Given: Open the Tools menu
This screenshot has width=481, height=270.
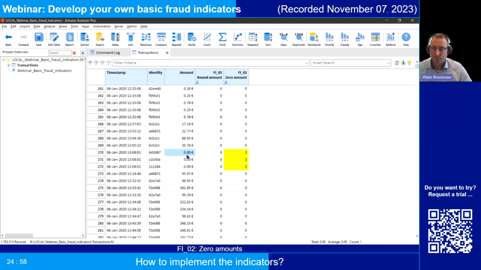Looking at the screenshot, I should [x=74, y=26].
